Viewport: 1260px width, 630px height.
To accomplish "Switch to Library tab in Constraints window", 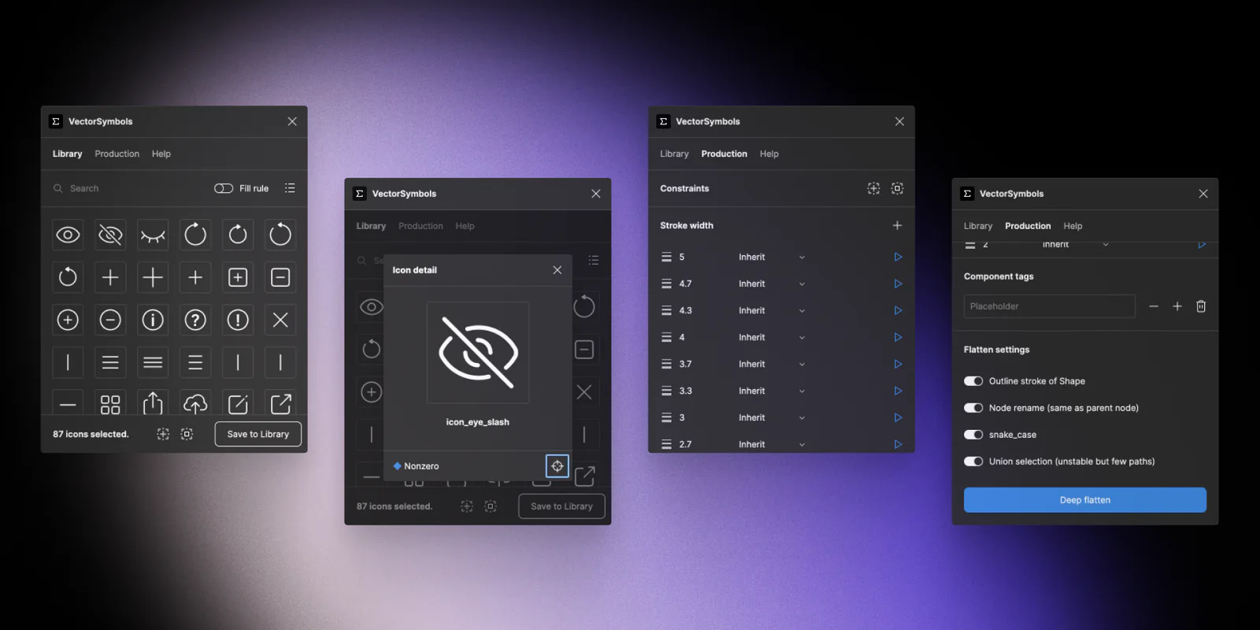I will (674, 154).
